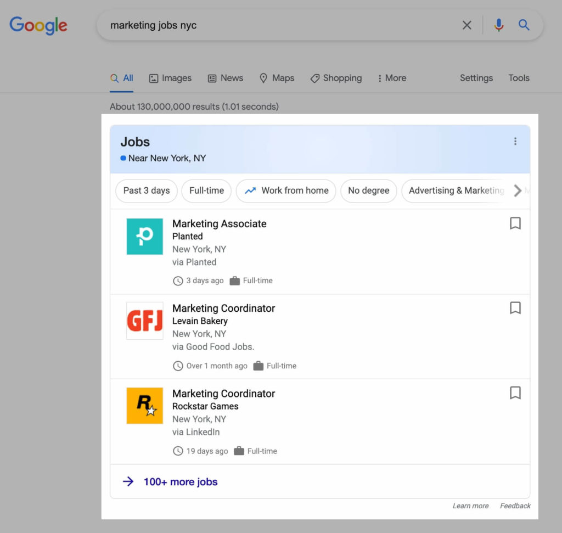The width and height of the screenshot is (562, 533).
Task: Bookmark the Levain Bakery job
Action: [515, 308]
